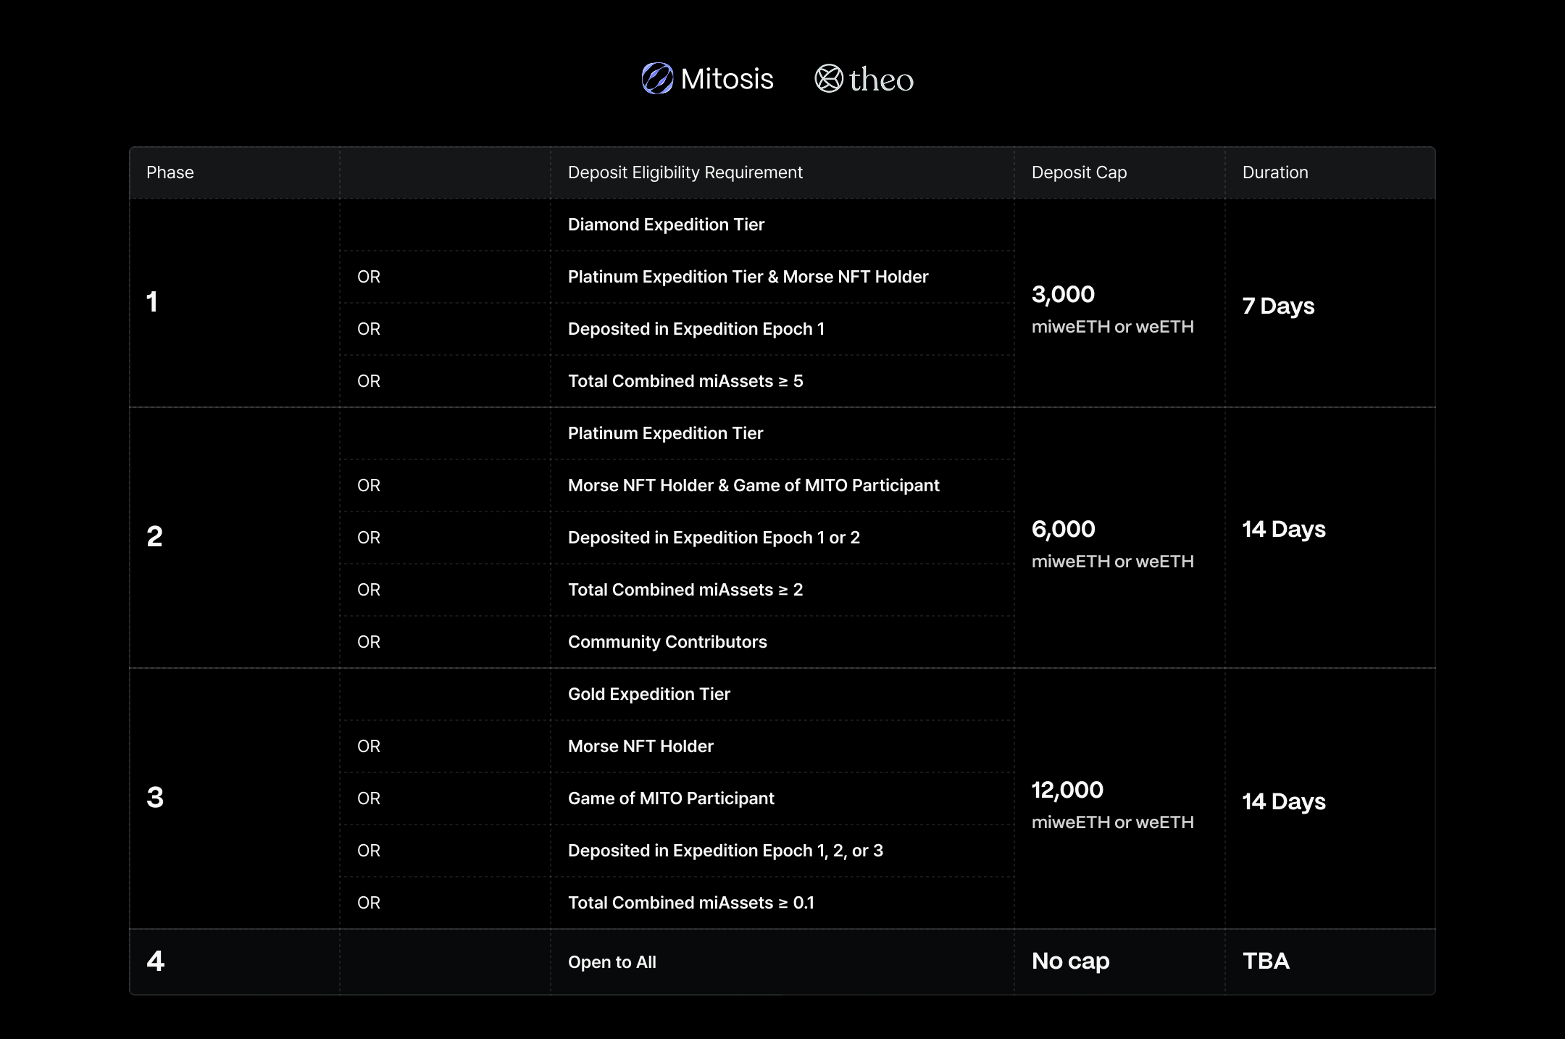Click the 12,000 deposit cap value
The width and height of the screenshot is (1565, 1039).
coord(1067,790)
